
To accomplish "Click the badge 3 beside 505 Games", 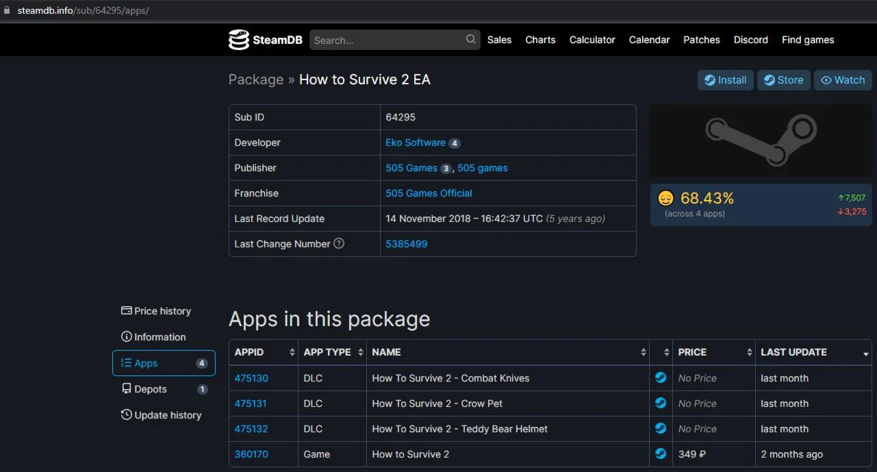I will (446, 169).
